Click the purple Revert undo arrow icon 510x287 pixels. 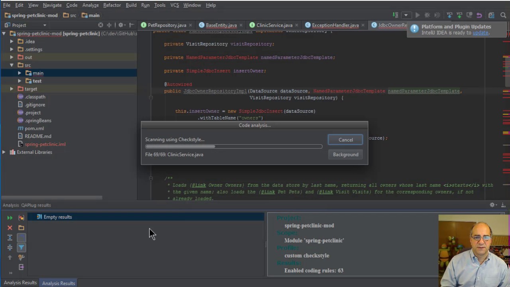point(479,15)
